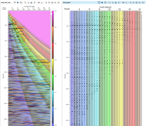Click the 'Angle [degree]' axis title
This screenshot has width=146, height=126.
[x=105, y=7]
